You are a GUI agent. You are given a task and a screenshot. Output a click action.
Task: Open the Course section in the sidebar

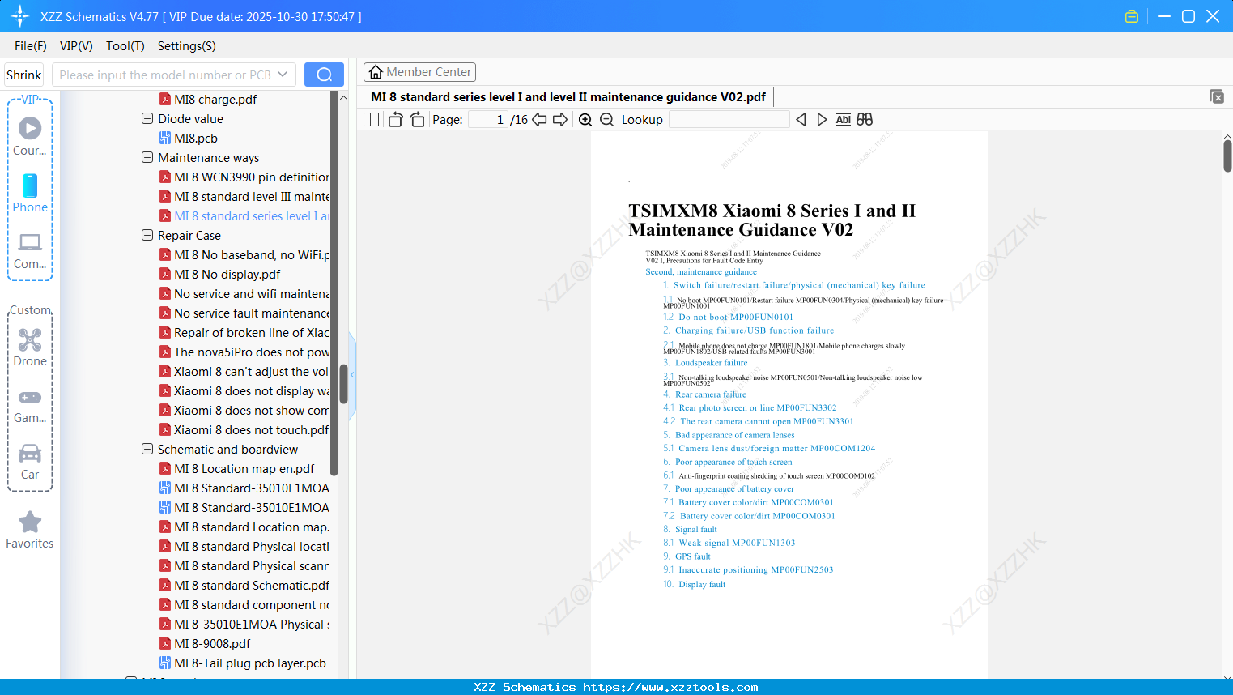coord(30,136)
